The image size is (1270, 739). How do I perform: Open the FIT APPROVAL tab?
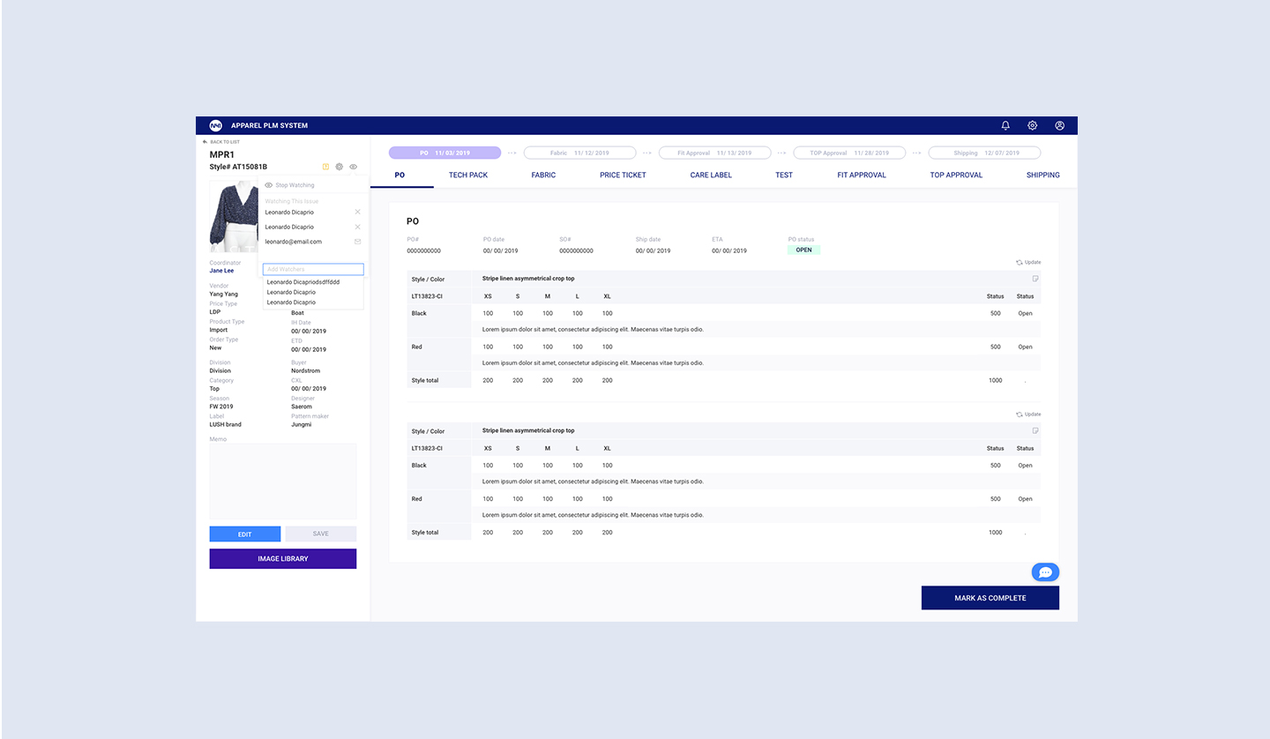862,175
